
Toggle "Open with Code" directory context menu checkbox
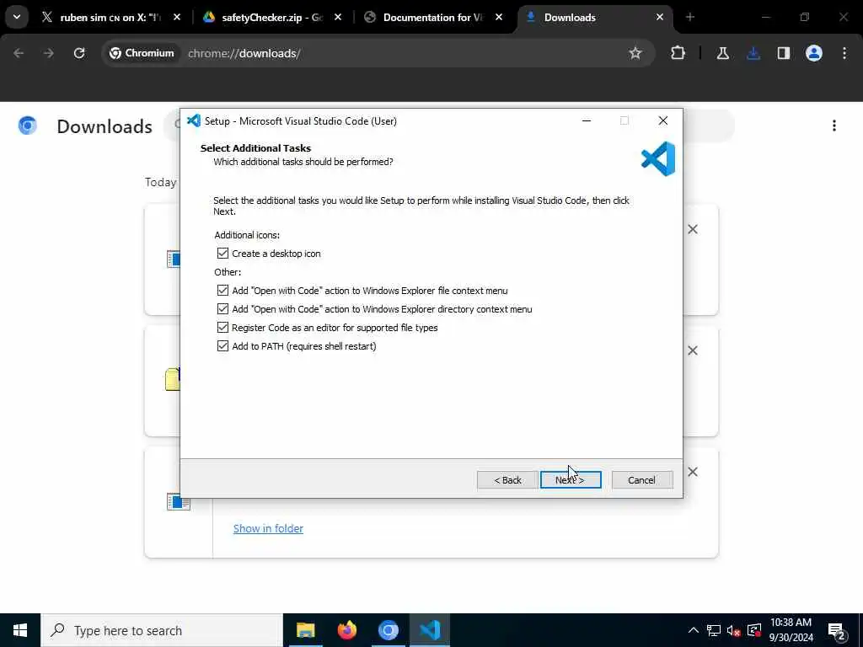(x=222, y=308)
